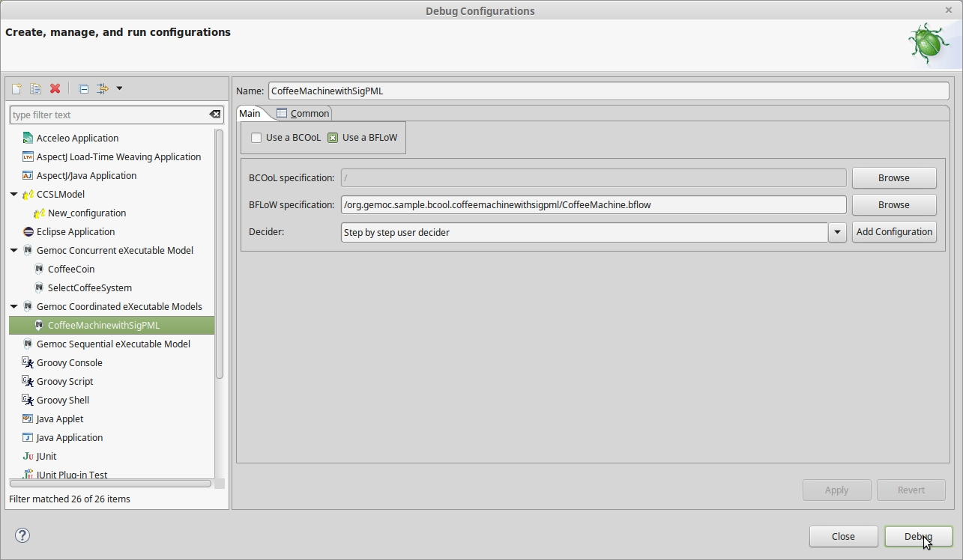The width and height of the screenshot is (963, 560).
Task: Collapse Gemoc Coordinated eXecutable Models branch
Action: pyautogui.click(x=13, y=306)
